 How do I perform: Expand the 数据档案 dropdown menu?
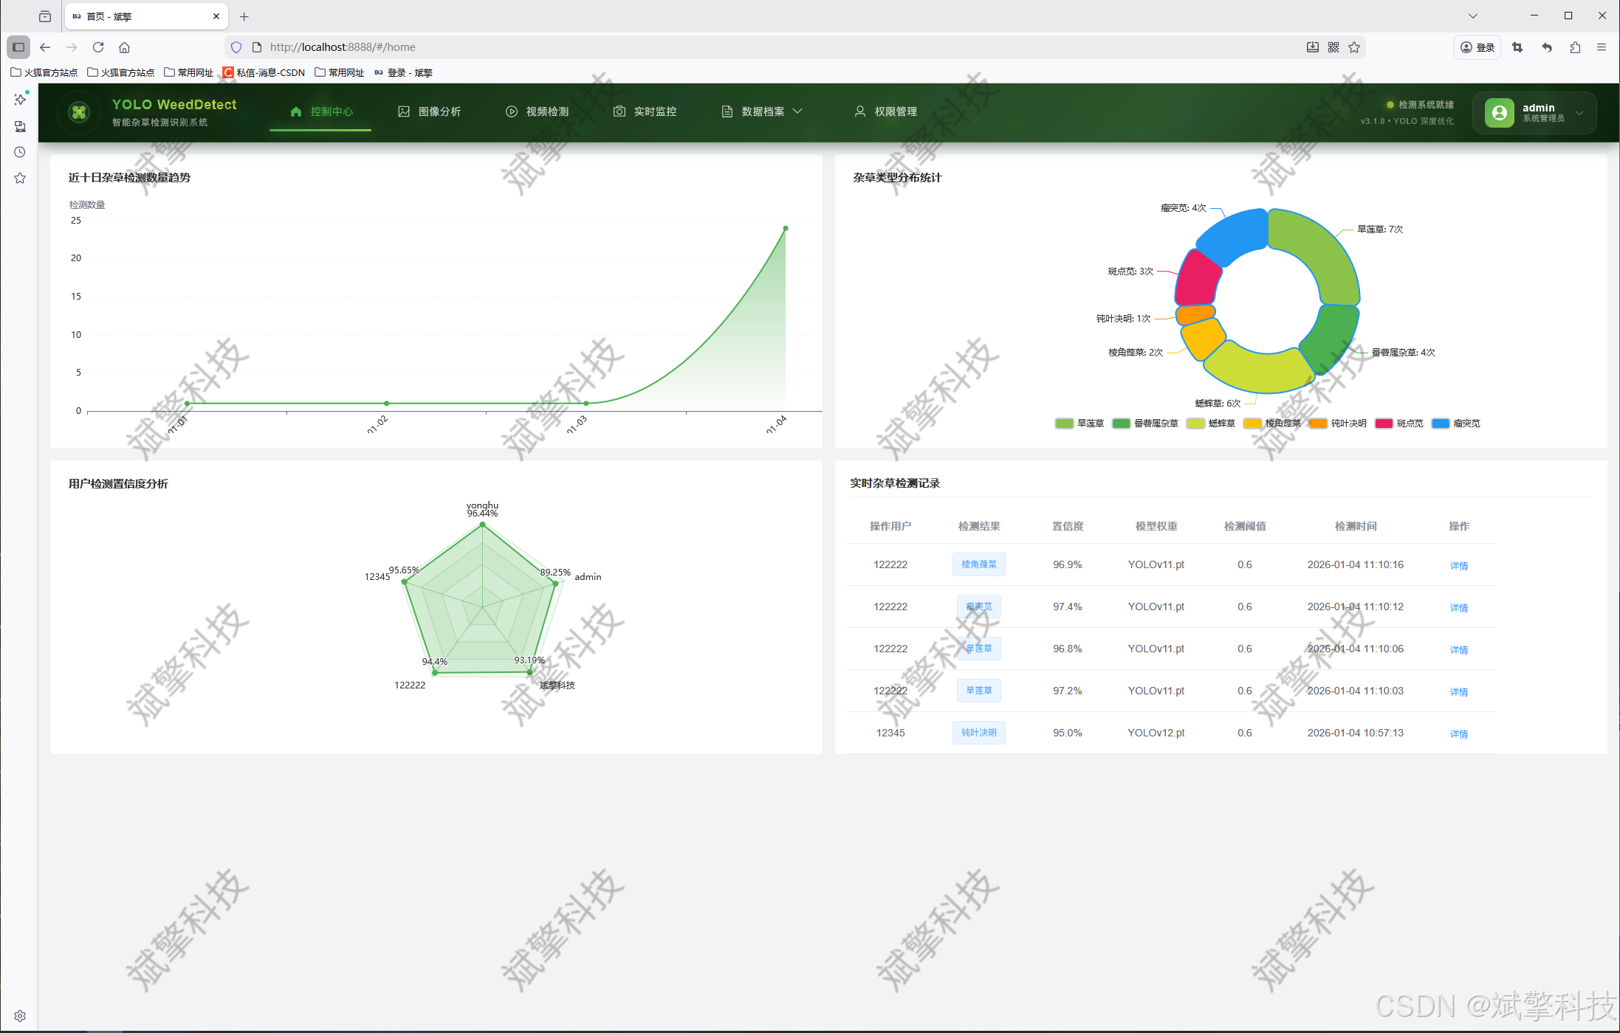click(x=762, y=111)
